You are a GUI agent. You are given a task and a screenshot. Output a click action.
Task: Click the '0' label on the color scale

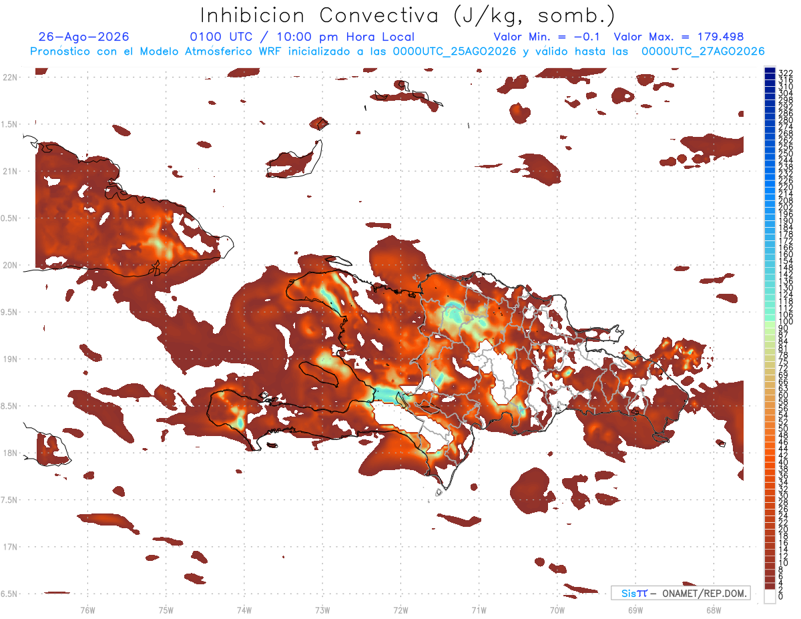tap(781, 596)
